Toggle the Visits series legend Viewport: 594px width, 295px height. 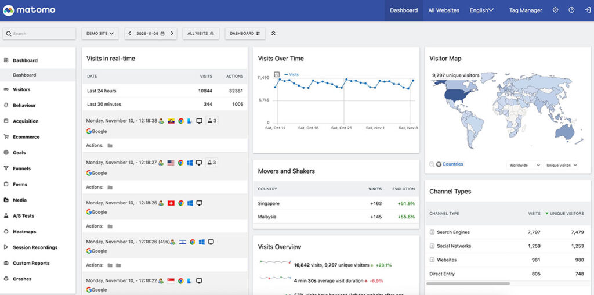click(x=291, y=75)
